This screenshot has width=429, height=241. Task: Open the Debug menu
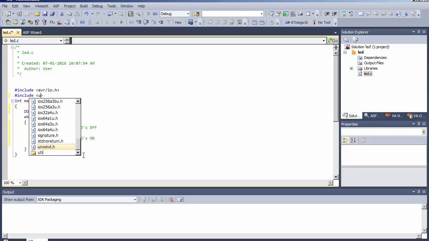(97, 6)
